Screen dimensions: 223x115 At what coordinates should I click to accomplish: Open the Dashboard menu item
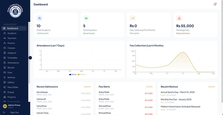click(x=14, y=28)
